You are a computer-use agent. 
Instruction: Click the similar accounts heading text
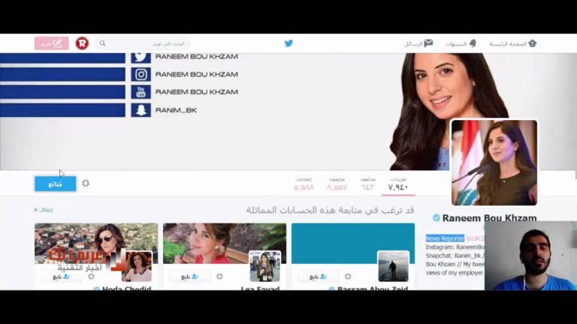click(x=330, y=211)
